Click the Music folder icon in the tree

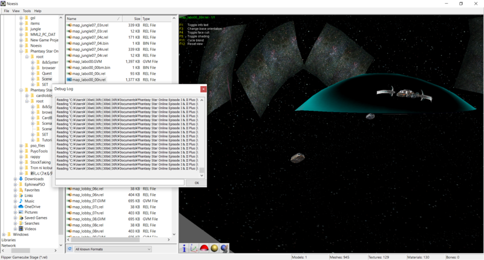21,201
